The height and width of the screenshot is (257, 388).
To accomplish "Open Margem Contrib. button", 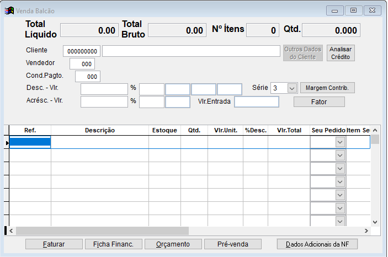I will [327, 88].
